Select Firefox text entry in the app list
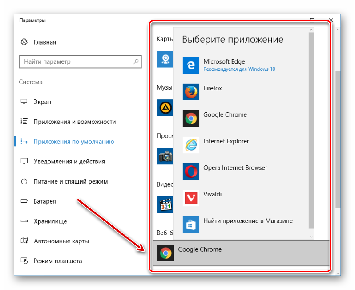The height and width of the screenshot is (290, 355). click(x=213, y=88)
